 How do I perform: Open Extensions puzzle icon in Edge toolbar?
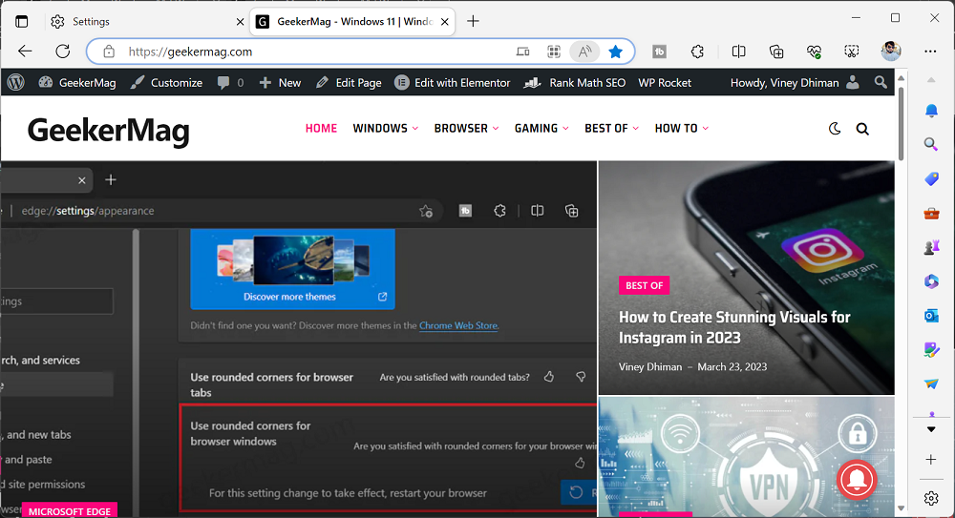697,52
